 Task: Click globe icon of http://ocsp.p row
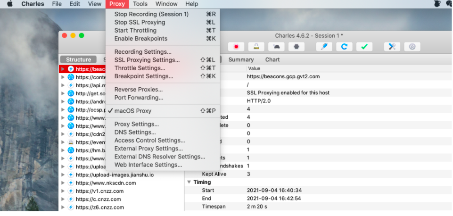(71, 109)
